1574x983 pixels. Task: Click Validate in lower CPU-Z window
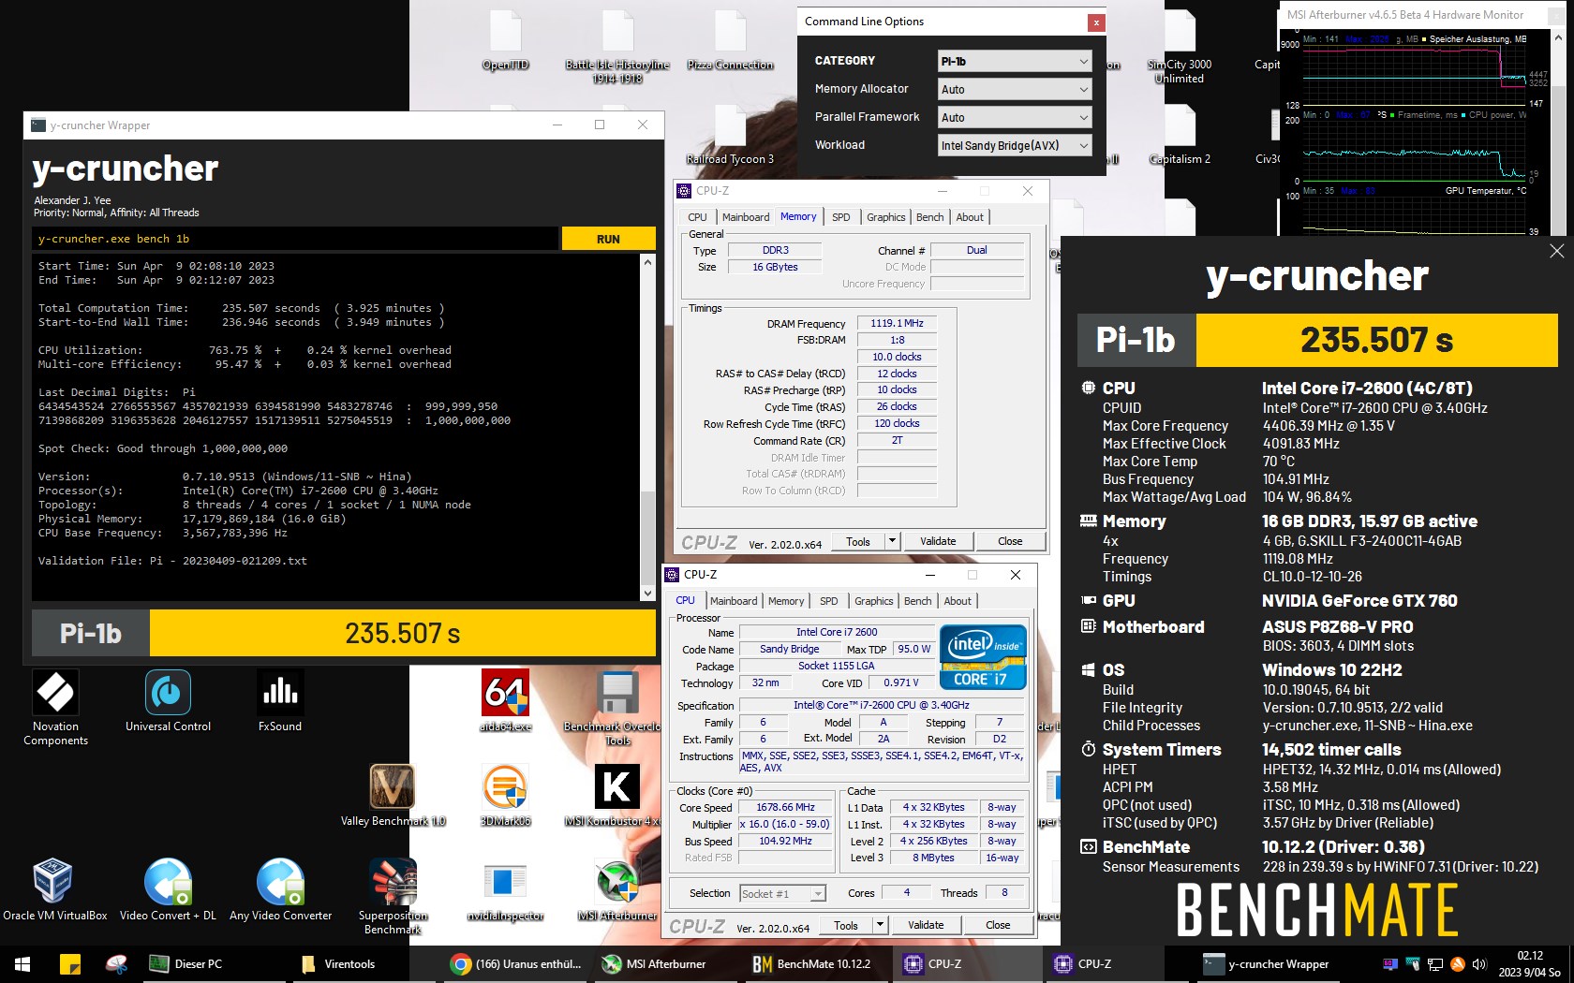[x=926, y=924]
